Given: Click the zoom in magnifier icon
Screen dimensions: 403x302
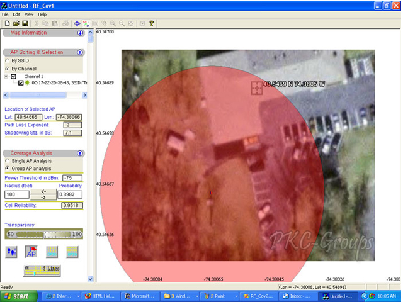Looking at the screenshot, I should point(113,24).
